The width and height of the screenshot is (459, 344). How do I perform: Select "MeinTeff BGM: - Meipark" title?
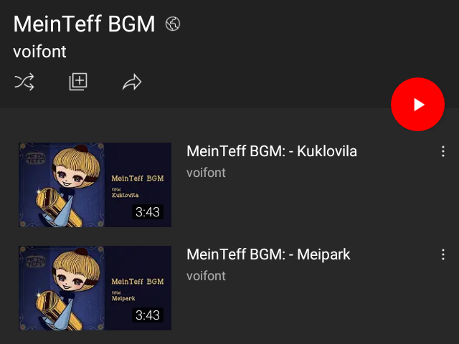(268, 254)
